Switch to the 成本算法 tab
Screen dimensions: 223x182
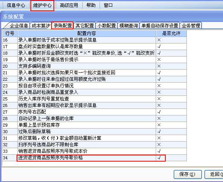coord(40,26)
